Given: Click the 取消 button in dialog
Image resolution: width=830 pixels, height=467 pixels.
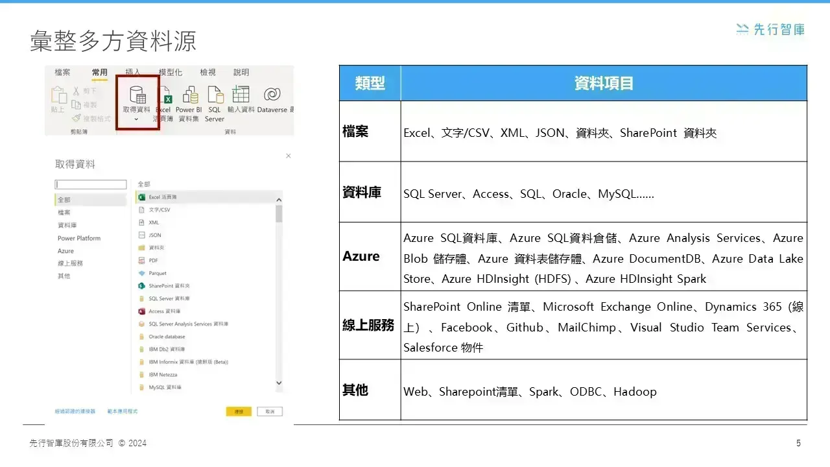Looking at the screenshot, I should point(270,412).
